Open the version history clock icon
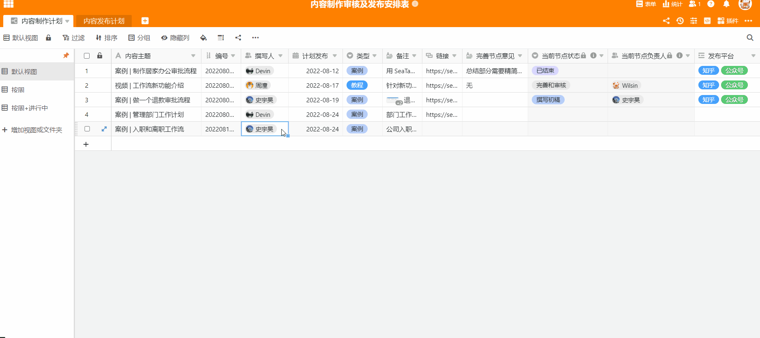 (x=680, y=21)
